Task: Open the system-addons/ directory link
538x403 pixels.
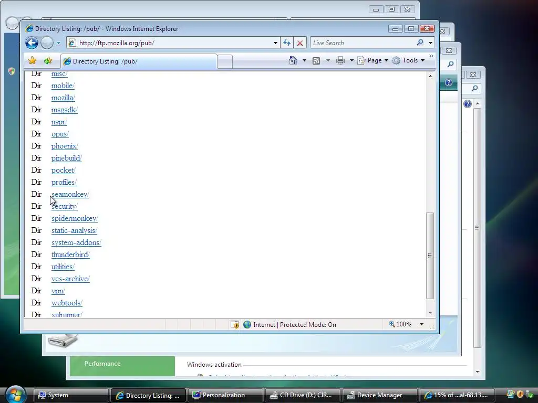Action: point(76,242)
